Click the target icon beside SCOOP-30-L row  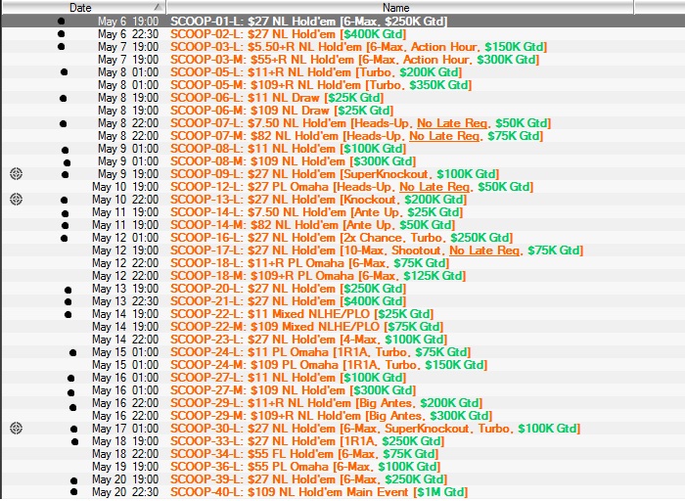(x=17, y=428)
